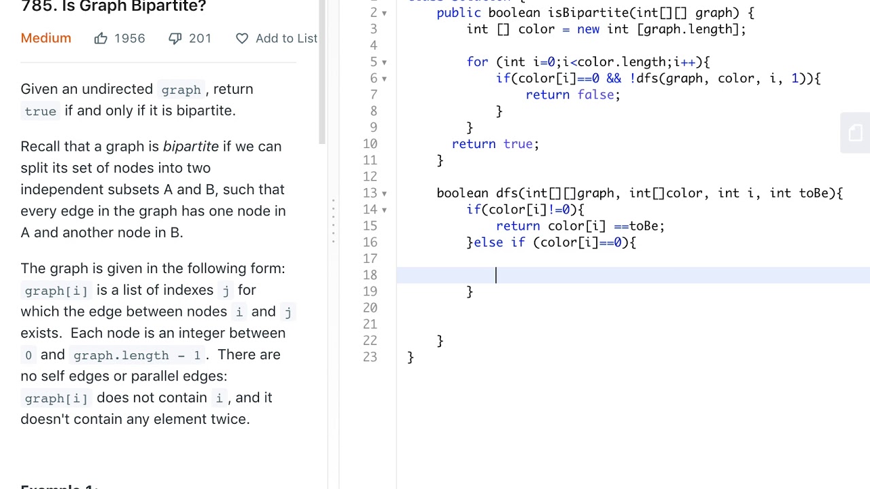This screenshot has width=870, height=489.
Task: Click line number 23 in gutter
Action: [x=370, y=357]
